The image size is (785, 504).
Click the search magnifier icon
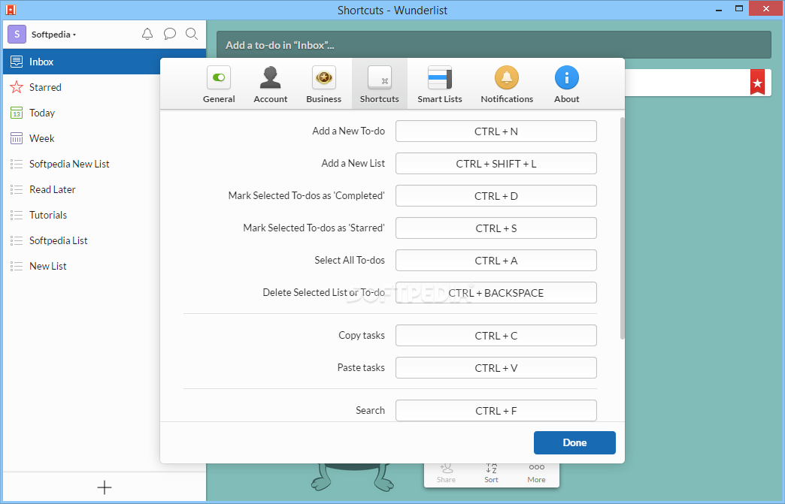point(192,34)
